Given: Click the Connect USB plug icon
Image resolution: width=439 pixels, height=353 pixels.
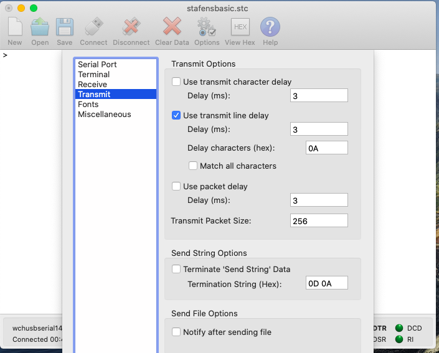Looking at the screenshot, I should click(x=93, y=27).
